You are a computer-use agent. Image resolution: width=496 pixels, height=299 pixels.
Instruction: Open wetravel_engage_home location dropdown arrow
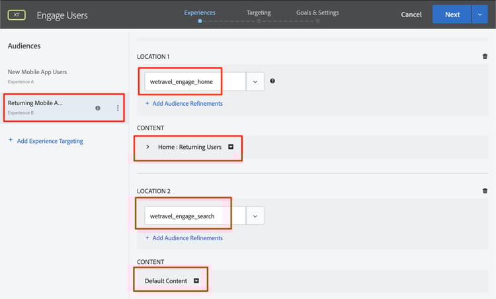pyautogui.click(x=255, y=81)
